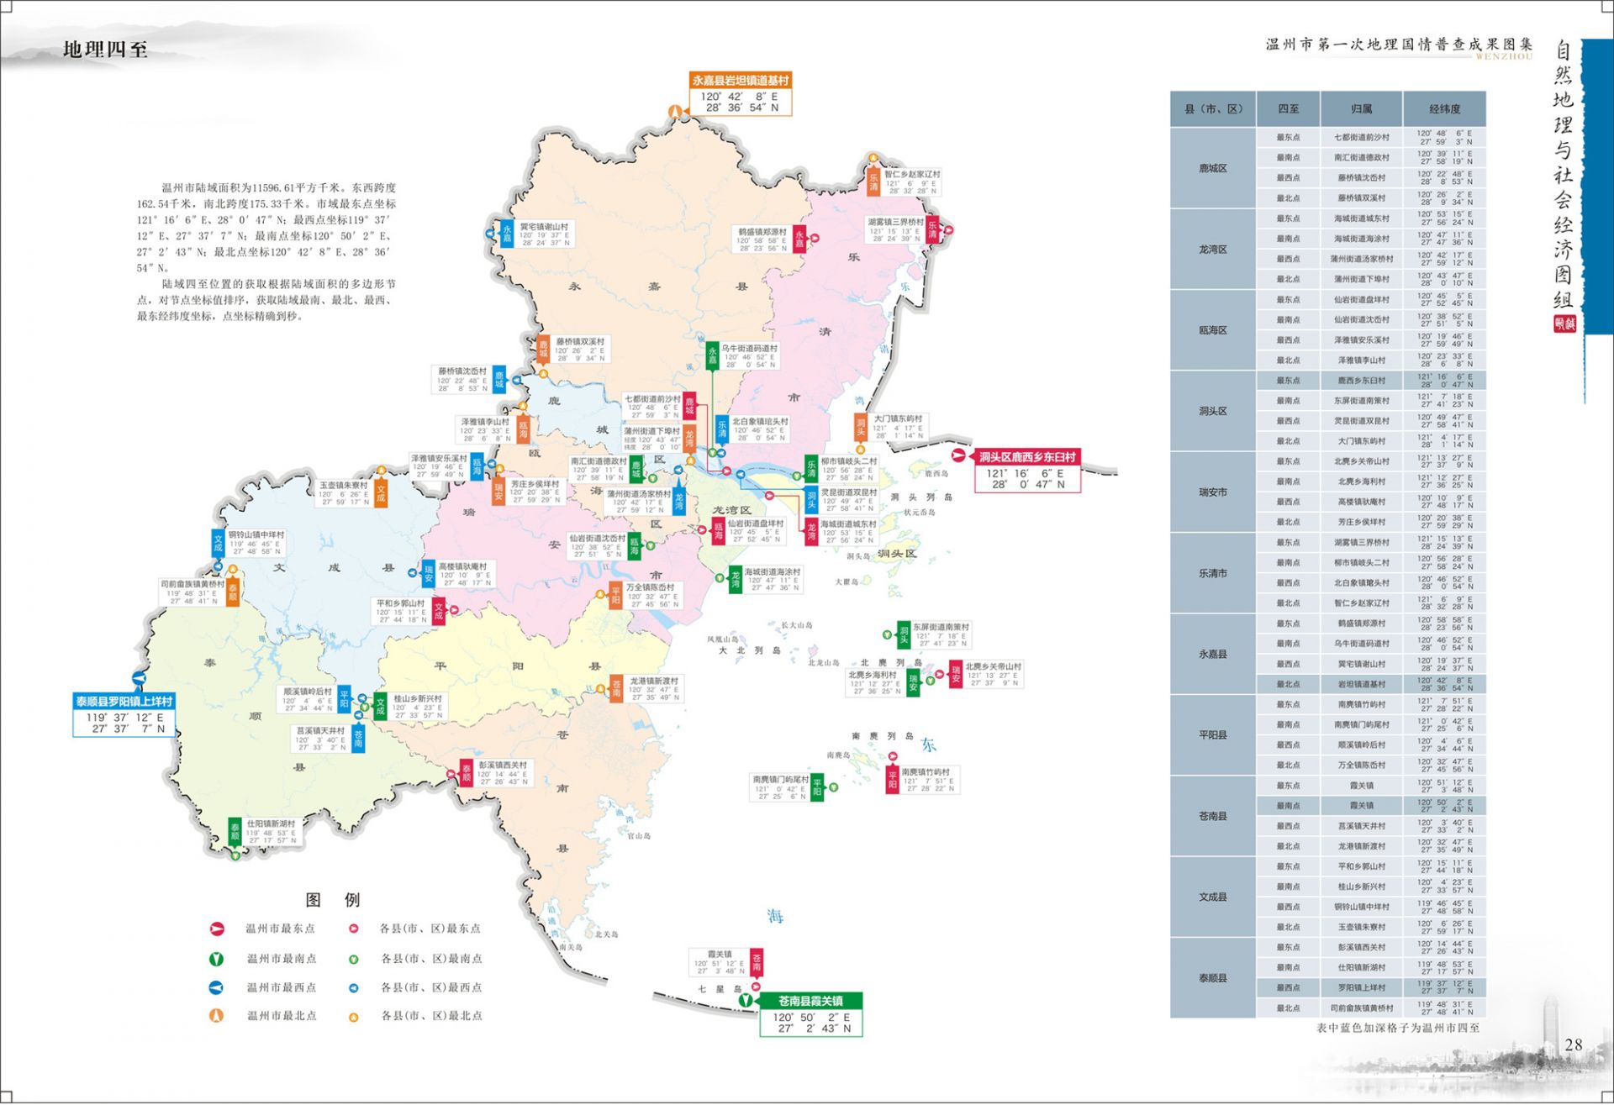This screenshot has height=1105, width=1614.
Task: Click the small orange 各县最北点 legend icon
Action: 354,1017
